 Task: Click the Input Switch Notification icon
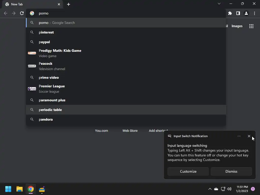[169, 136]
